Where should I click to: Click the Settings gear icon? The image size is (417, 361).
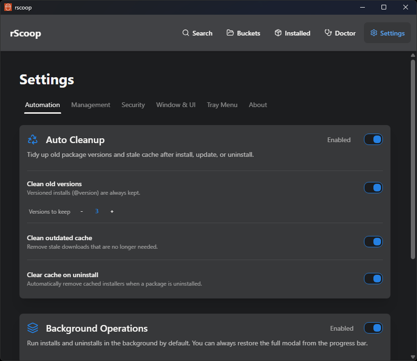point(374,33)
